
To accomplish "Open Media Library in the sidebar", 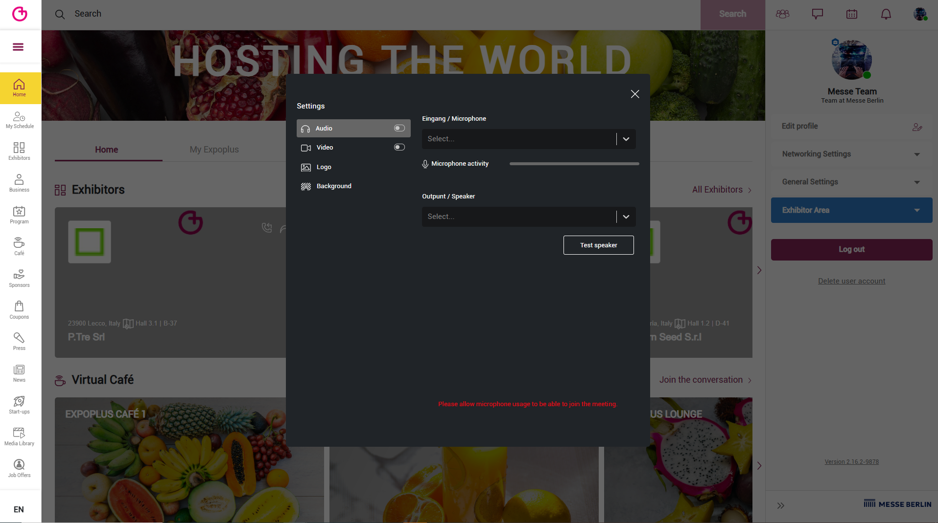I will [20, 437].
